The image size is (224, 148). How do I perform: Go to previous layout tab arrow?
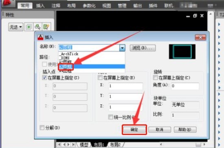[x=64, y=145]
